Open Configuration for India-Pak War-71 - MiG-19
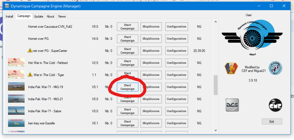 (176, 87)
